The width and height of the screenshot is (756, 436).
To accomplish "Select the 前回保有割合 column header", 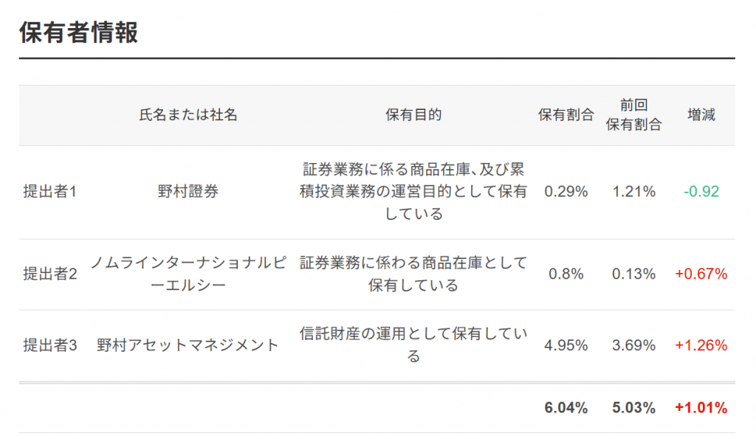I will [633, 114].
